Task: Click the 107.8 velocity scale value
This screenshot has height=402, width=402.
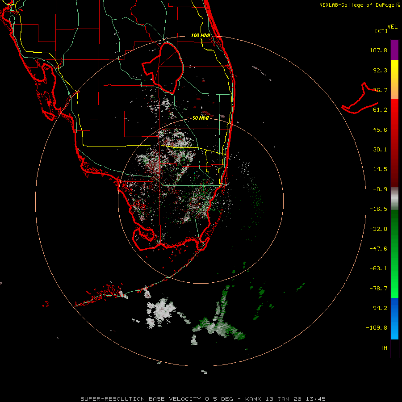Action: 378,50
